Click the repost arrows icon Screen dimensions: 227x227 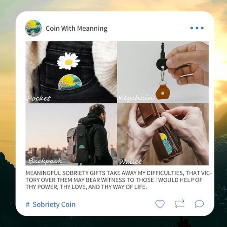(180, 204)
